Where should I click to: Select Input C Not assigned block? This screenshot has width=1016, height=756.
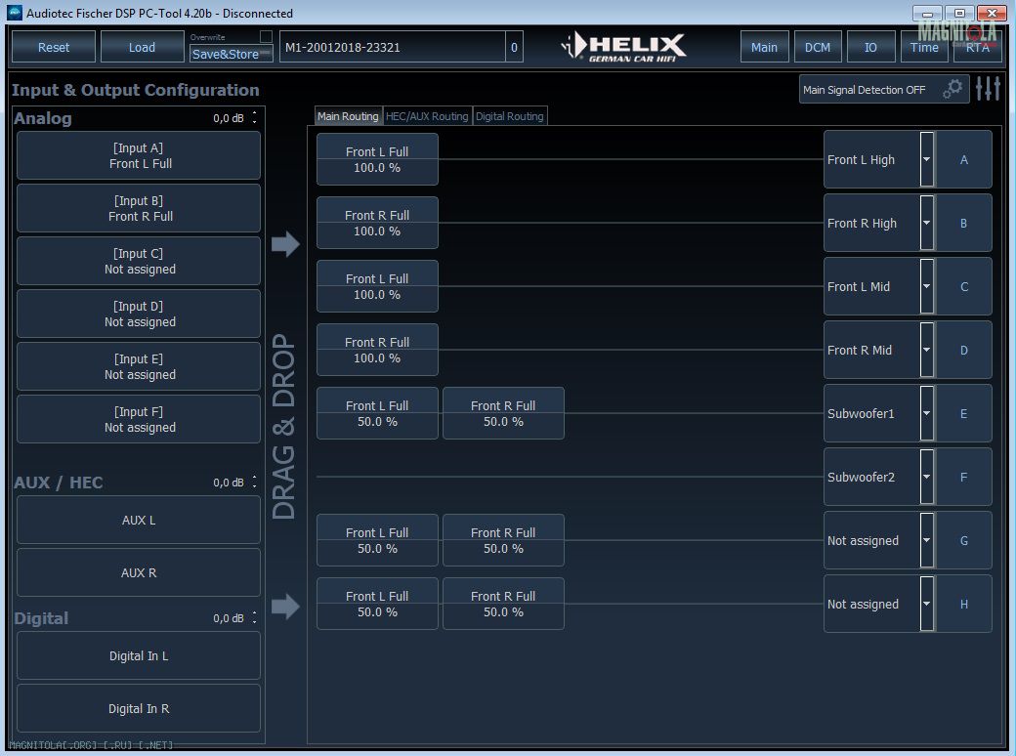(x=140, y=262)
